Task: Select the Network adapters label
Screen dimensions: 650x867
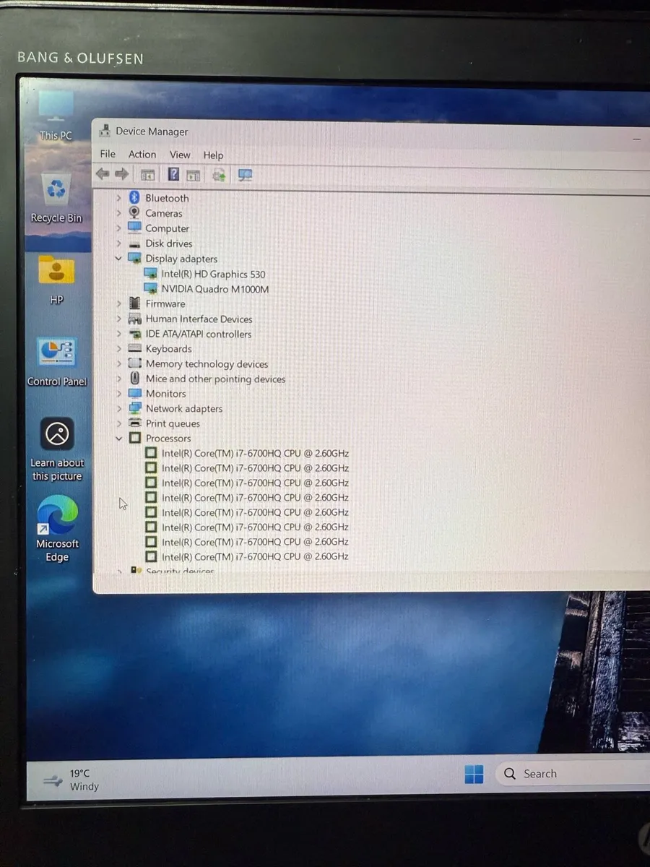Action: click(x=184, y=408)
